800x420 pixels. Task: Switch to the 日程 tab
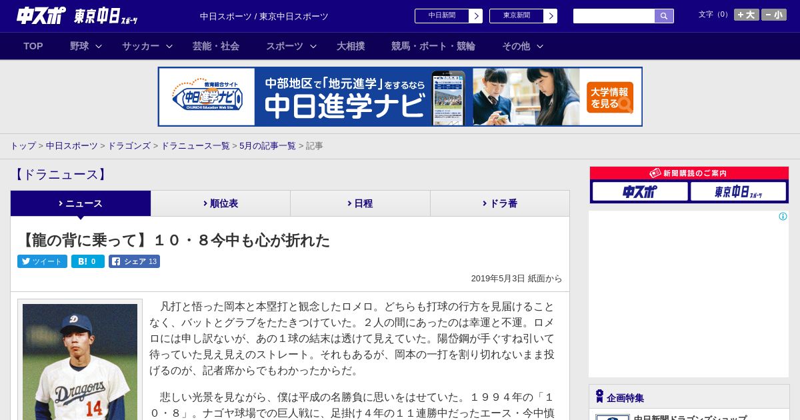tap(360, 203)
